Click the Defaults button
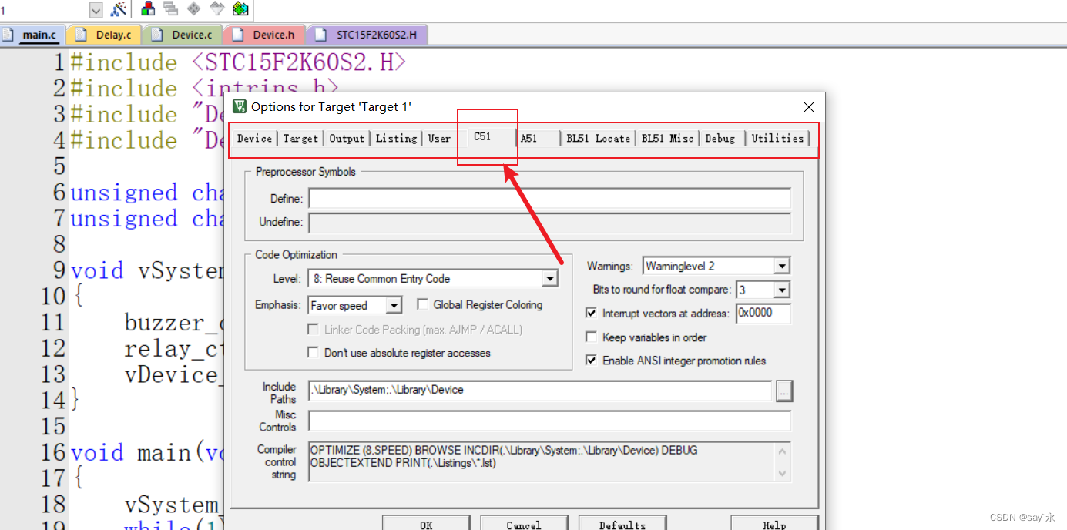 click(622, 524)
